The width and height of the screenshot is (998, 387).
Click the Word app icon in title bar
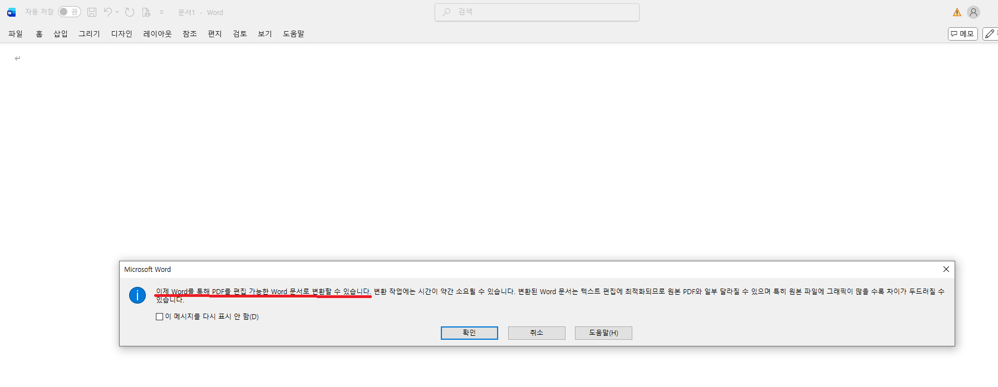click(x=11, y=12)
